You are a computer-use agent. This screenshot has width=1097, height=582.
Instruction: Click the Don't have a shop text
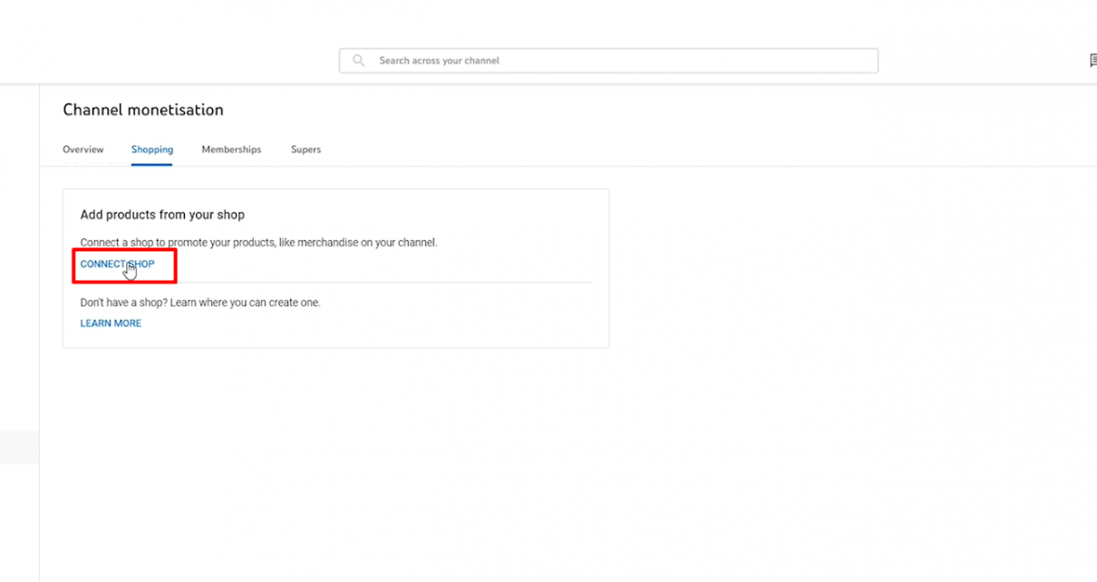pyautogui.click(x=200, y=303)
